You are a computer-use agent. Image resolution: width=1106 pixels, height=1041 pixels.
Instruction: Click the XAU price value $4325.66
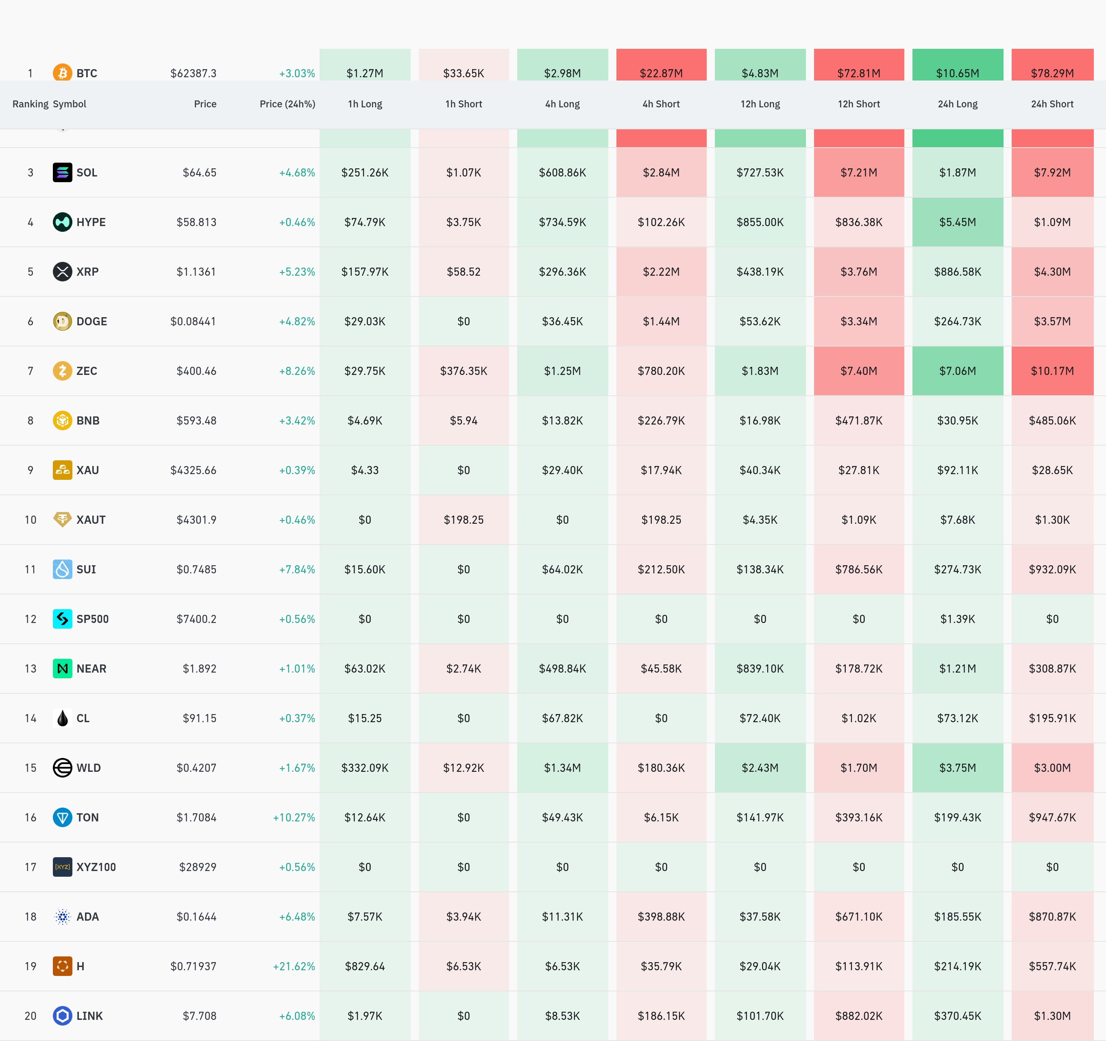(x=193, y=470)
